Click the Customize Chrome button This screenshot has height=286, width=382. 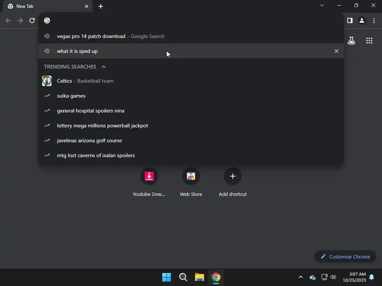pos(345,257)
